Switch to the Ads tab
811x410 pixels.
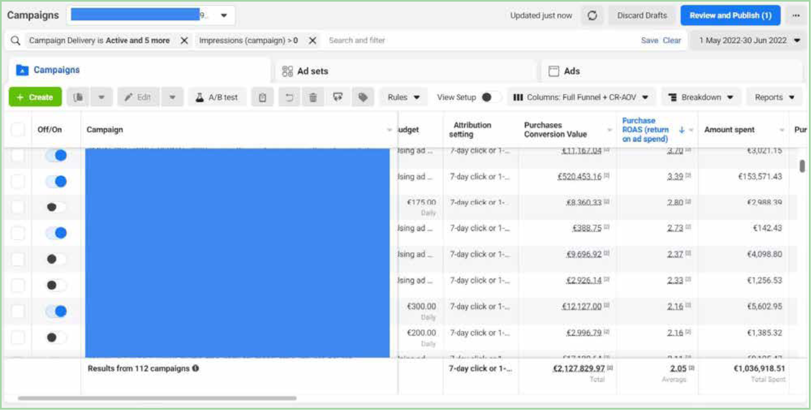[571, 71]
